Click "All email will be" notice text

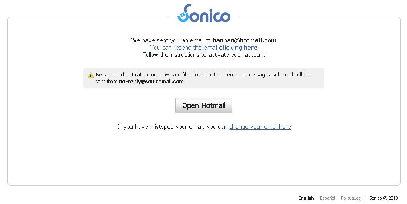pyautogui.click(x=289, y=74)
